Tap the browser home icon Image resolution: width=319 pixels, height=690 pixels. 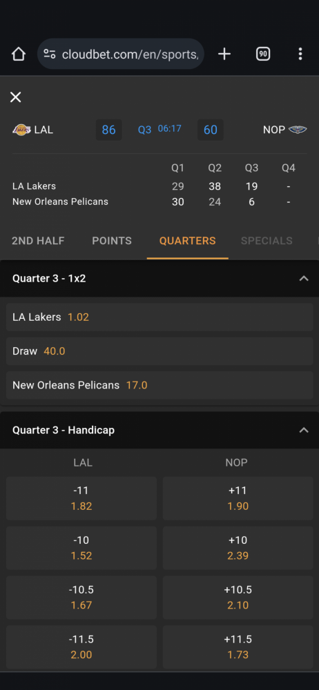coord(19,54)
